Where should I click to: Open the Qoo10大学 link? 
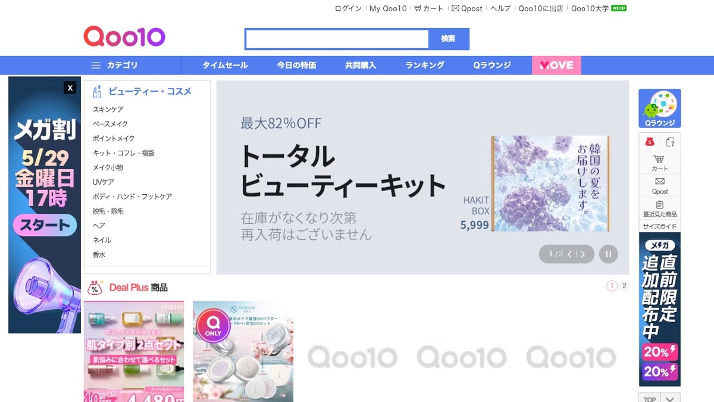590,8
